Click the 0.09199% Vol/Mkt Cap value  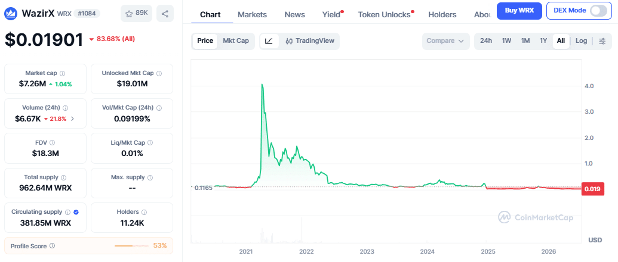point(132,118)
